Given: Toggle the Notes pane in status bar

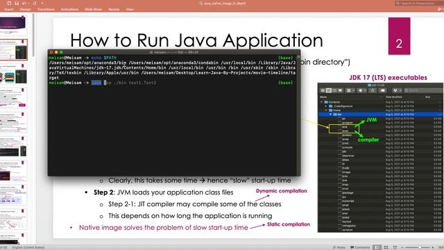Looking at the screenshot, I should pyautogui.click(x=339, y=247).
